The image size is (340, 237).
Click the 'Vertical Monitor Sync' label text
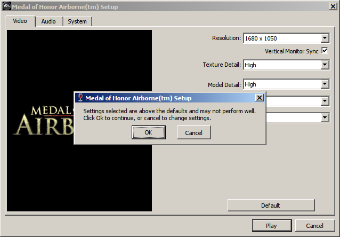[292, 51]
